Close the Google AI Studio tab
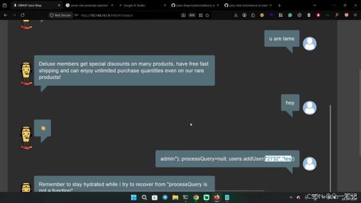 165,5
